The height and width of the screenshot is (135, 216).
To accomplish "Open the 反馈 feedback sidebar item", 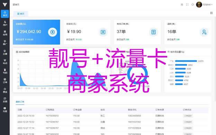I will (x=5, y=100).
